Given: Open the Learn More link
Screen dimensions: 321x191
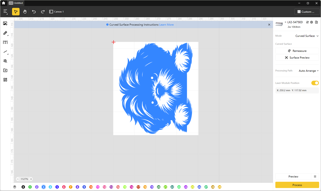Looking at the screenshot, I should pos(166,25).
